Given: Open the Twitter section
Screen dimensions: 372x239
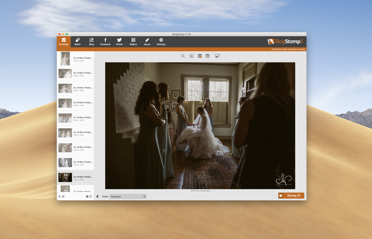Looking at the screenshot, I should (119, 42).
